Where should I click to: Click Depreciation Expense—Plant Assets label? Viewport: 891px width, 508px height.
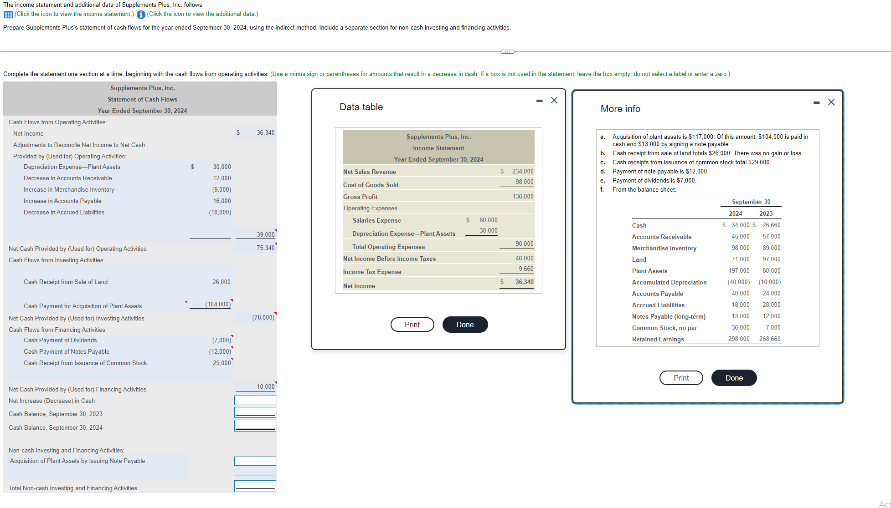[x=72, y=167]
